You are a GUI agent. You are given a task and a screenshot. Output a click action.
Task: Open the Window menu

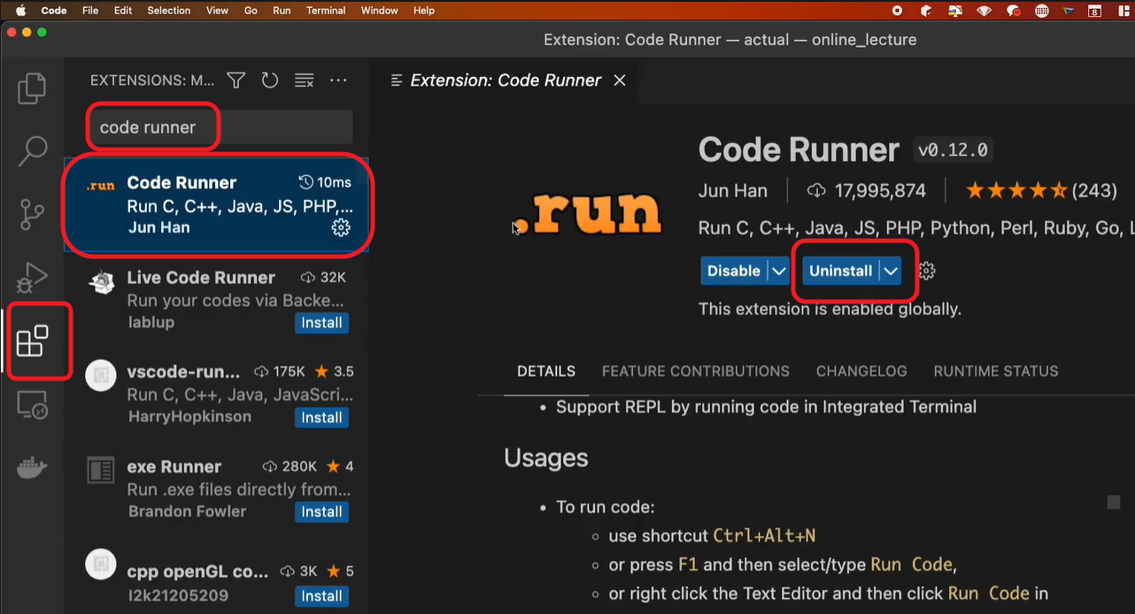(x=380, y=11)
